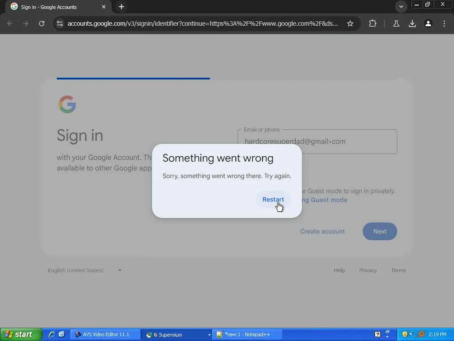Viewport: 454px width, 341px height.
Task: Switch to Notepad++ taskbar item
Action: [x=247, y=335]
